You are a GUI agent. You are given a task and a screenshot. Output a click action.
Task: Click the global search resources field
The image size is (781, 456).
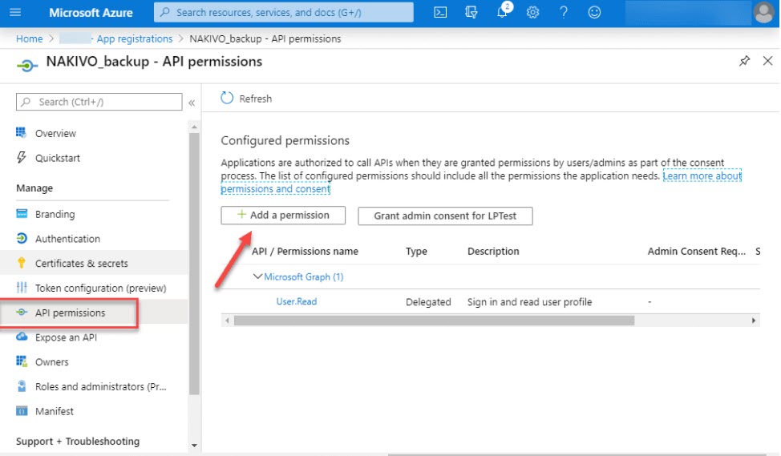click(284, 13)
